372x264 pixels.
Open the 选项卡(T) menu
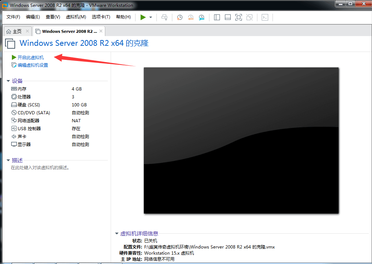(101, 17)
